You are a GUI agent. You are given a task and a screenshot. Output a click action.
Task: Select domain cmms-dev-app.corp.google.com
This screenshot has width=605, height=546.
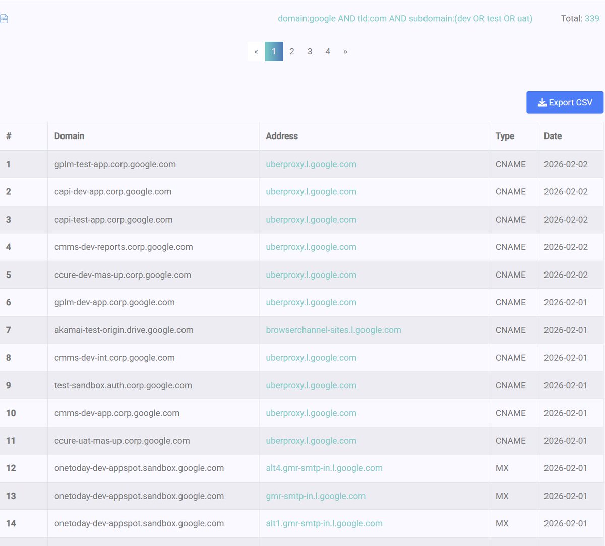click(117, 413)
